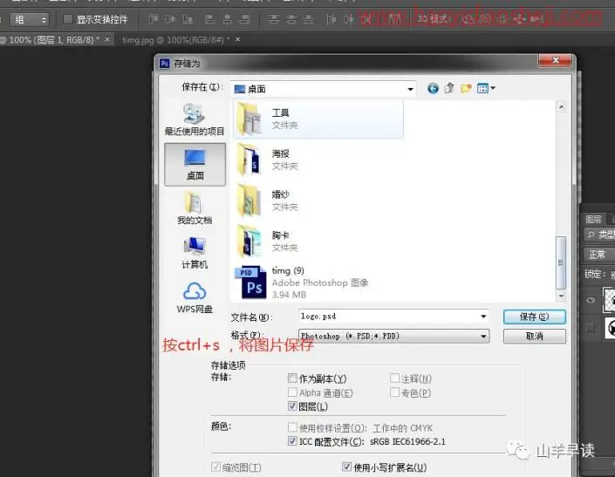
Task: Select the 3D rotate mode icon
Action: [x=468, y=19]
